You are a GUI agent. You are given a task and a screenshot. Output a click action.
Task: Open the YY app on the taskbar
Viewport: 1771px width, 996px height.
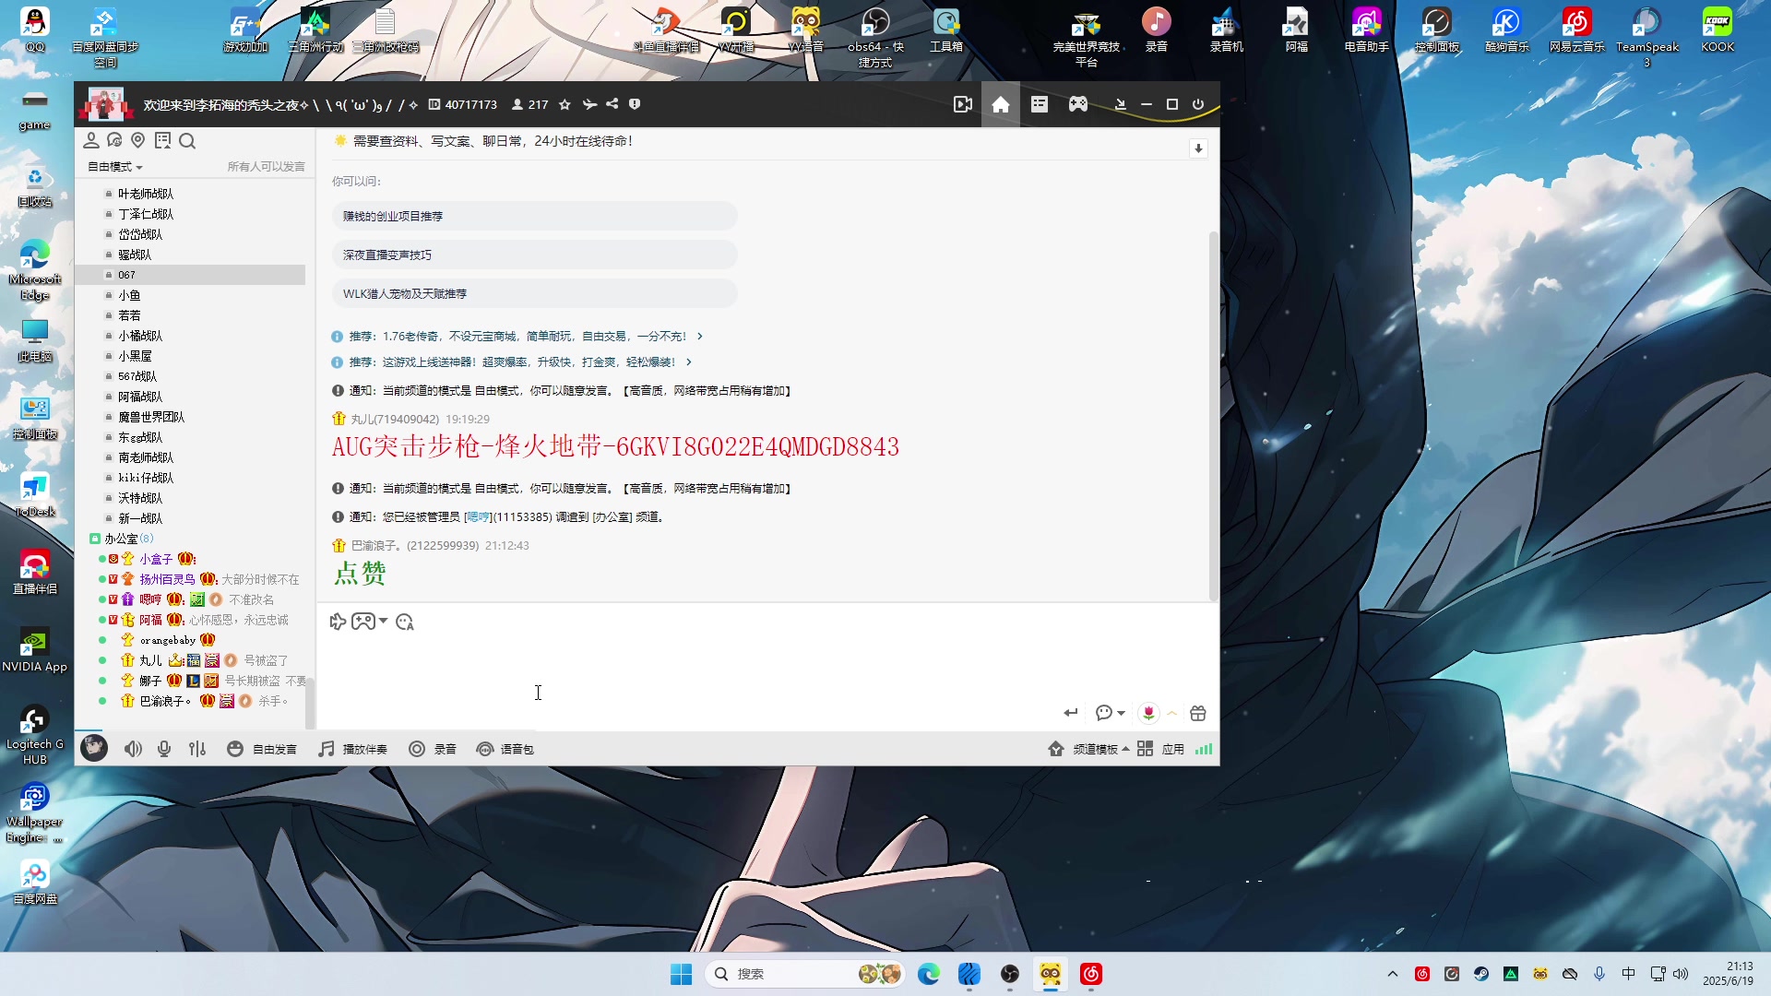[x=1050, y=974]
